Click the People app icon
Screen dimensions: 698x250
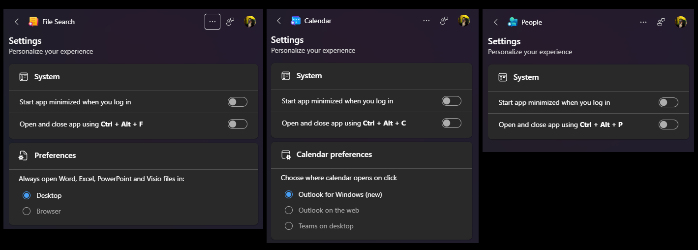coord(513,22)
